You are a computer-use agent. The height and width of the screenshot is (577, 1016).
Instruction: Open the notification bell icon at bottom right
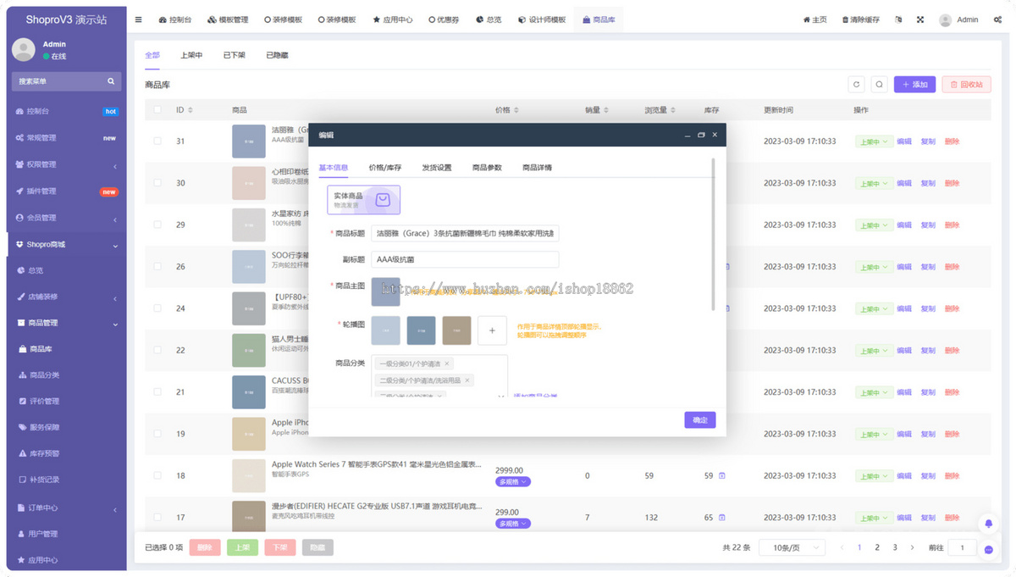(x=988, y=524)
